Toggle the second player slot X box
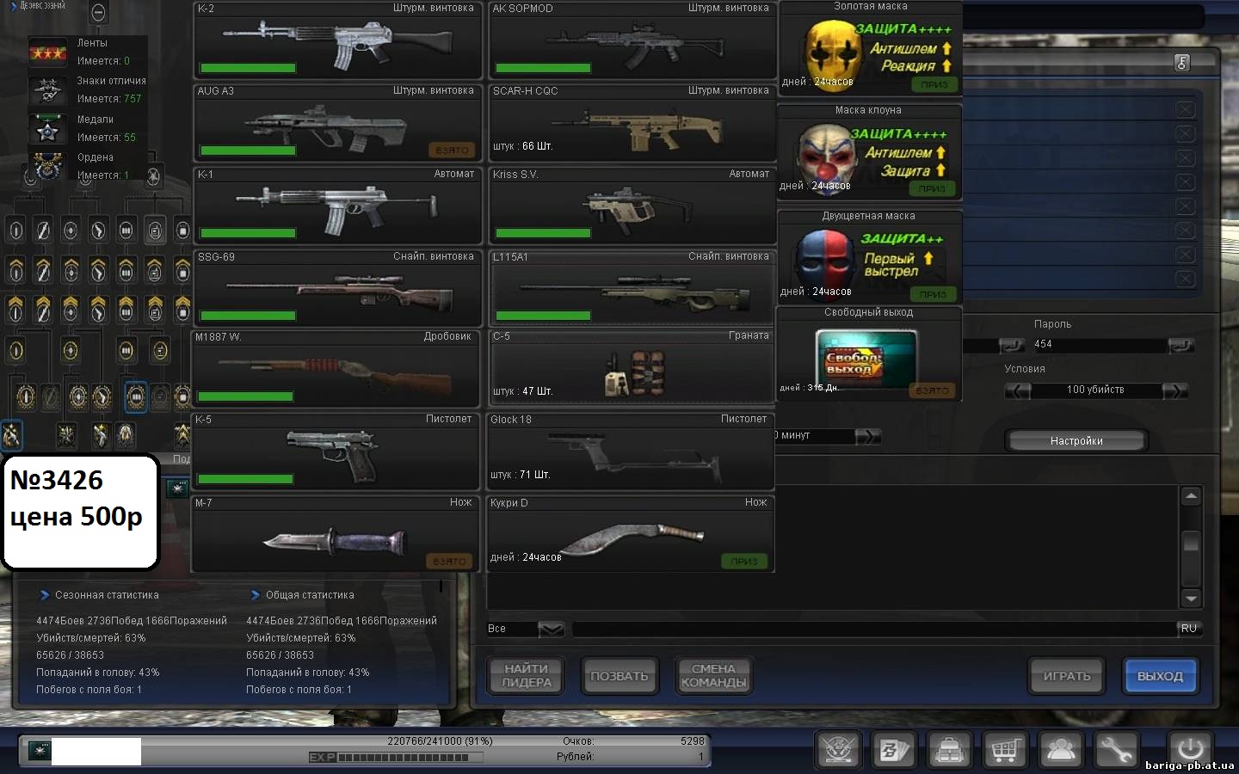Image resolution: width=1239 pixels, height=774 pixels. point(1185,133)
